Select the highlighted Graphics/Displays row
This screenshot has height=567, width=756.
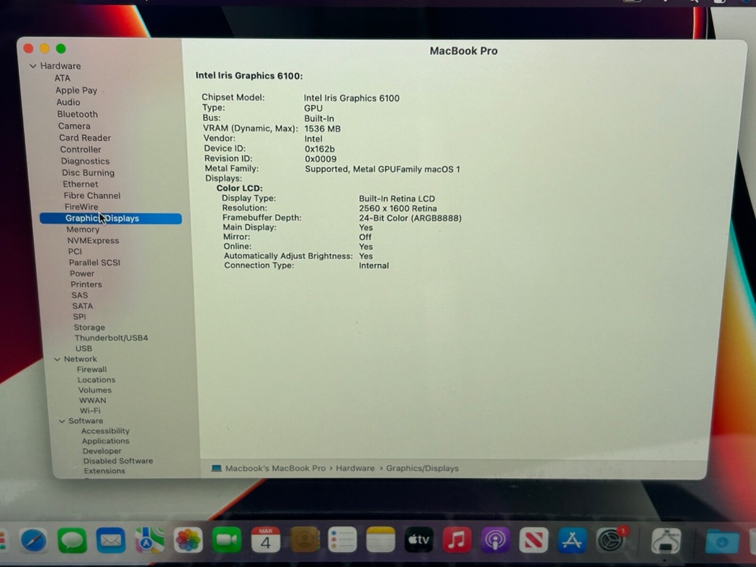coord(111,219)
